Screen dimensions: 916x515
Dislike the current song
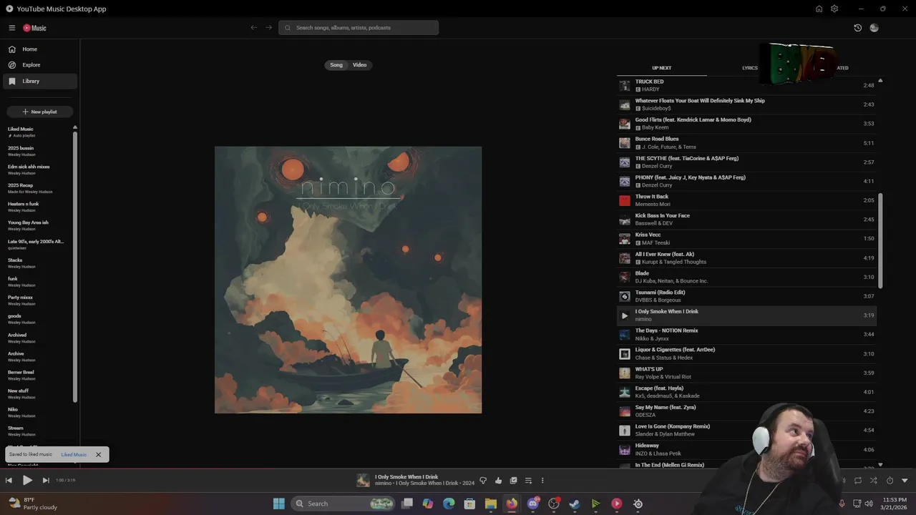click(x=483, y=481)
